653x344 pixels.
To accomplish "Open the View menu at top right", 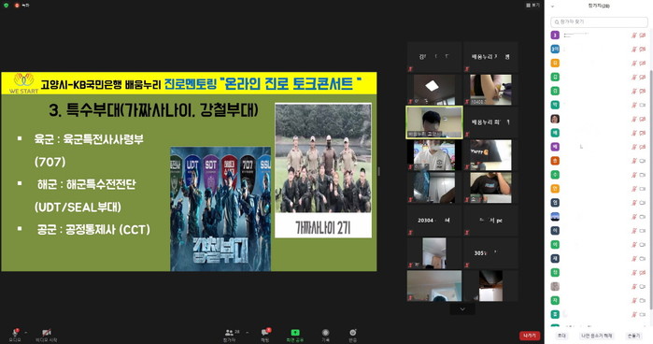I will coord(532,5).
